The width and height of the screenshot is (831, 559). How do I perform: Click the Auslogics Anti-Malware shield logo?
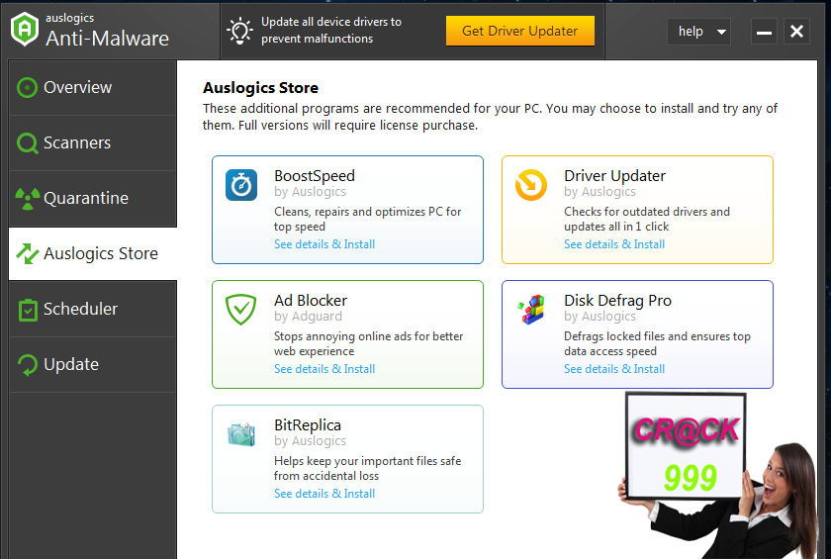click(x=25, y=30)
